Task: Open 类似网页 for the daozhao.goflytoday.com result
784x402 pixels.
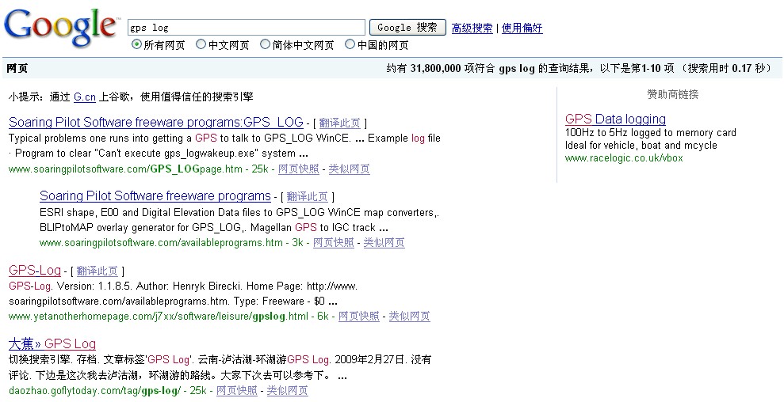Action: (x=287, y=390)
